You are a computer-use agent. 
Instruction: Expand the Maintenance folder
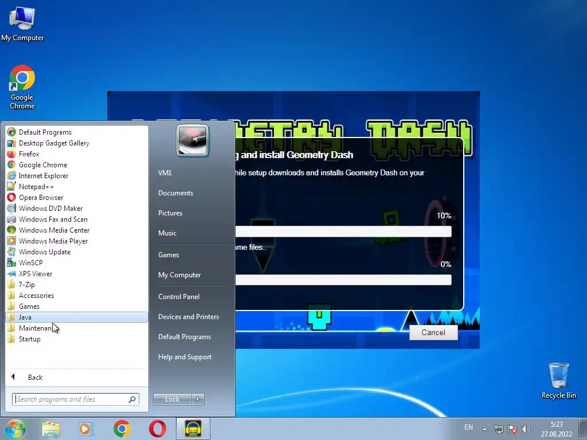pyautogui.click(x=77, y=328)
